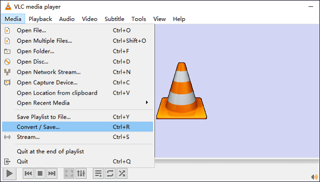Choose Open Multiple Files... entry

[78, 41]
